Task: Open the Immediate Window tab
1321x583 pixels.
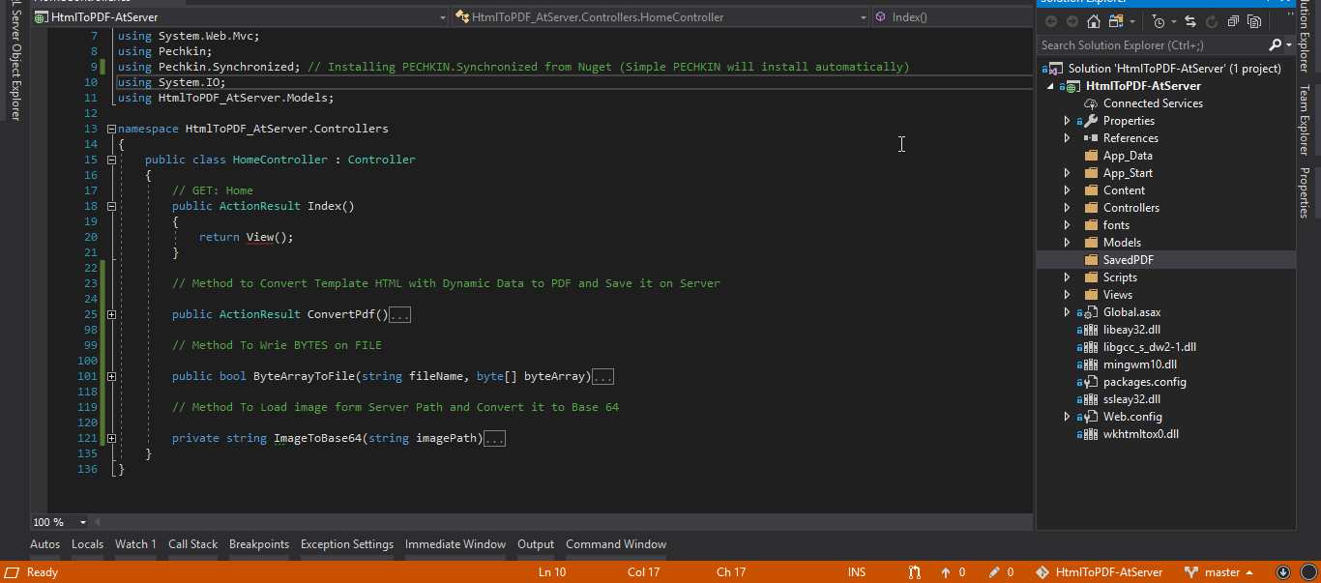Action: 455,544
